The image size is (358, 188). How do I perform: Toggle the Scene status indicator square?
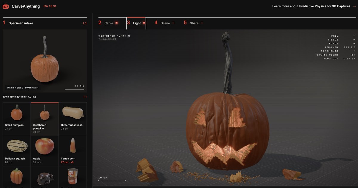click(x=173, y=23)
